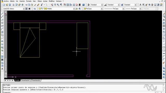Toggle auto-hide on Propiedades palette
The height and width of the screenshot is (93, 166).
[x=6, y=74]
